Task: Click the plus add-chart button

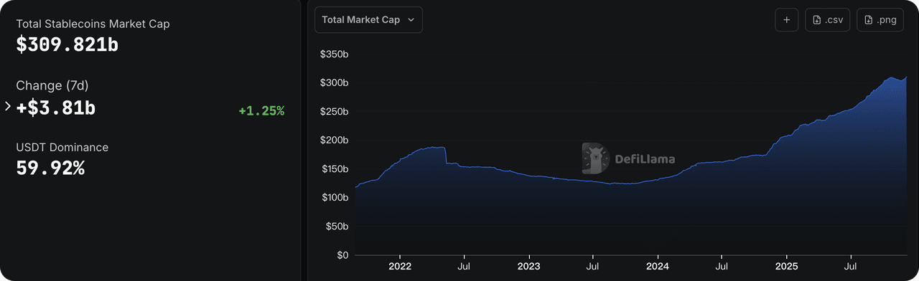Action: click(786, 20)
